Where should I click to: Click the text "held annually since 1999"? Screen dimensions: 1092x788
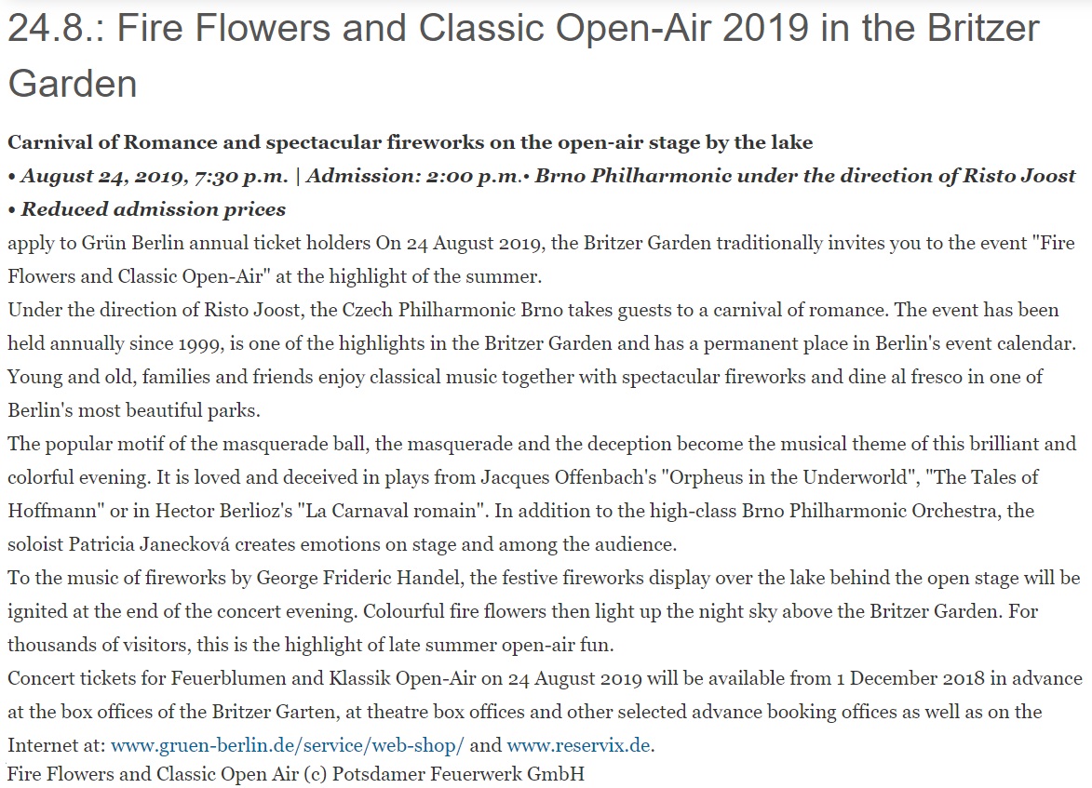click(x=115, y=344)
